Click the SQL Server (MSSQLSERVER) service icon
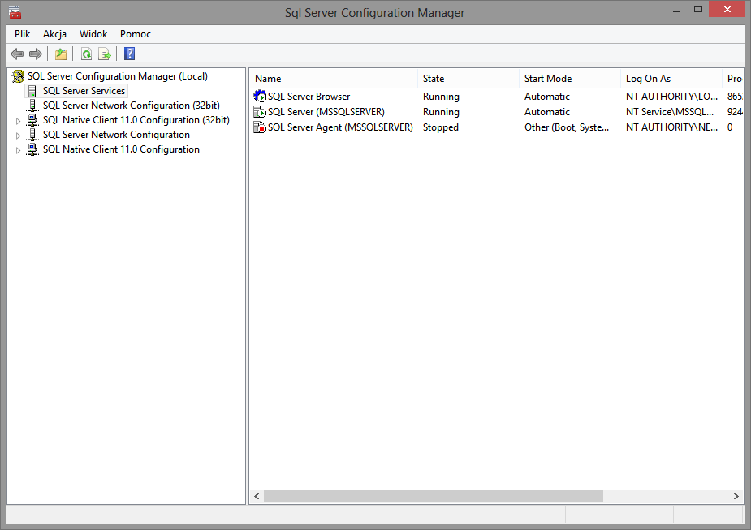Screen dimensions: 751x530 click(260, 112)
